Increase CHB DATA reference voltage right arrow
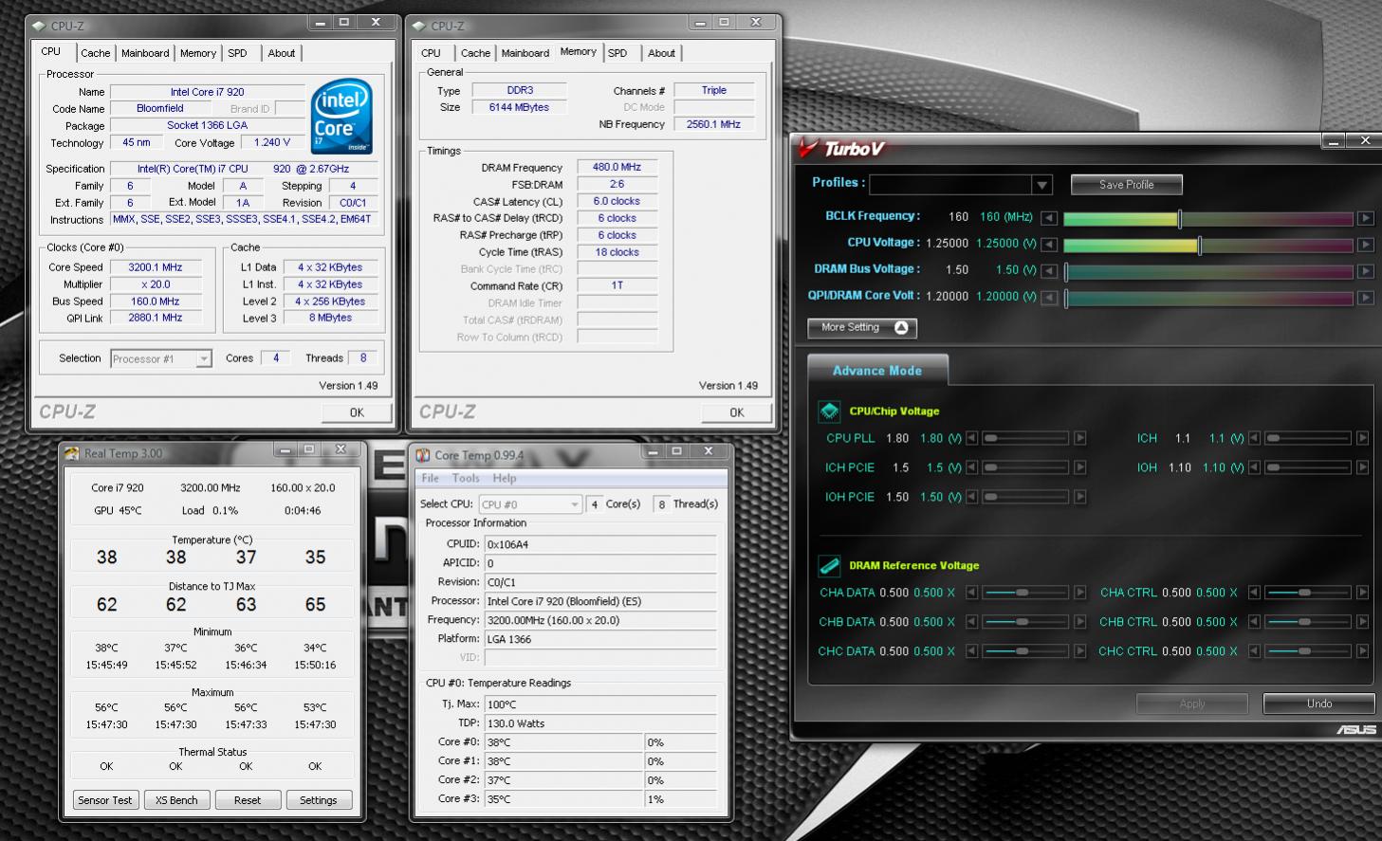The width and height of the screenshot is (1382, 841). pos(1079,622)
